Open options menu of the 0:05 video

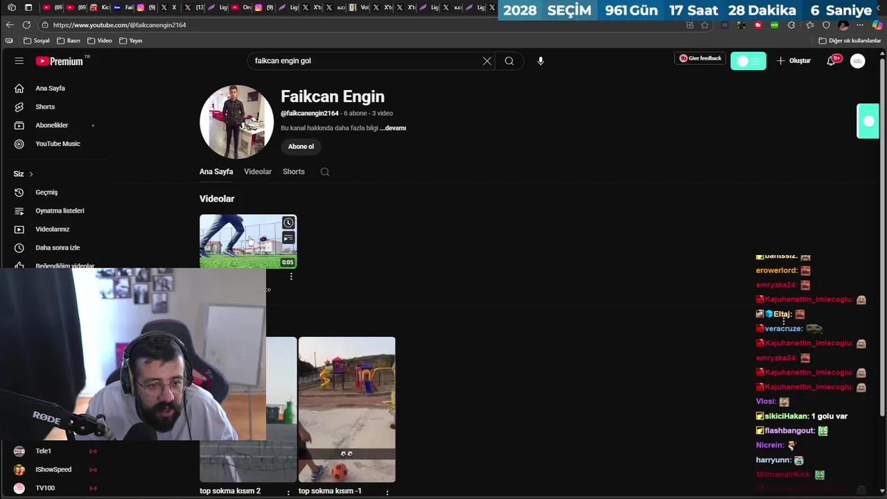(291, 277)
